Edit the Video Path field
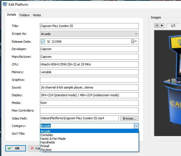This screenshot has width=181, height=156. [79, 118]
